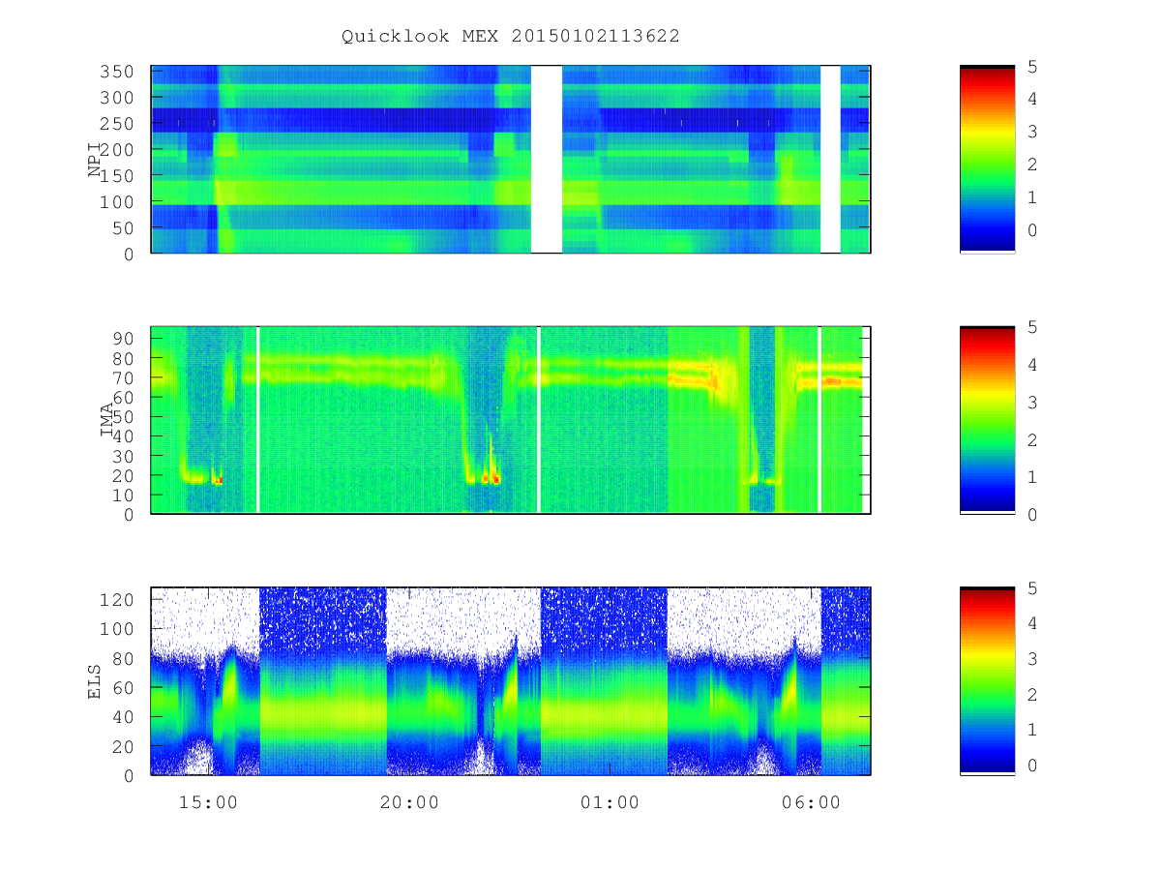Click the IMA panel color bar
This screenshot has height=871, width=1161.
pyautogui.click(x=987, y=420)
